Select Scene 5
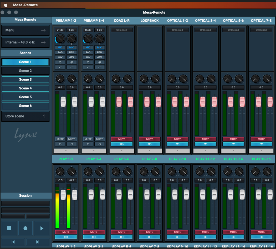 (x=25, y=97)
